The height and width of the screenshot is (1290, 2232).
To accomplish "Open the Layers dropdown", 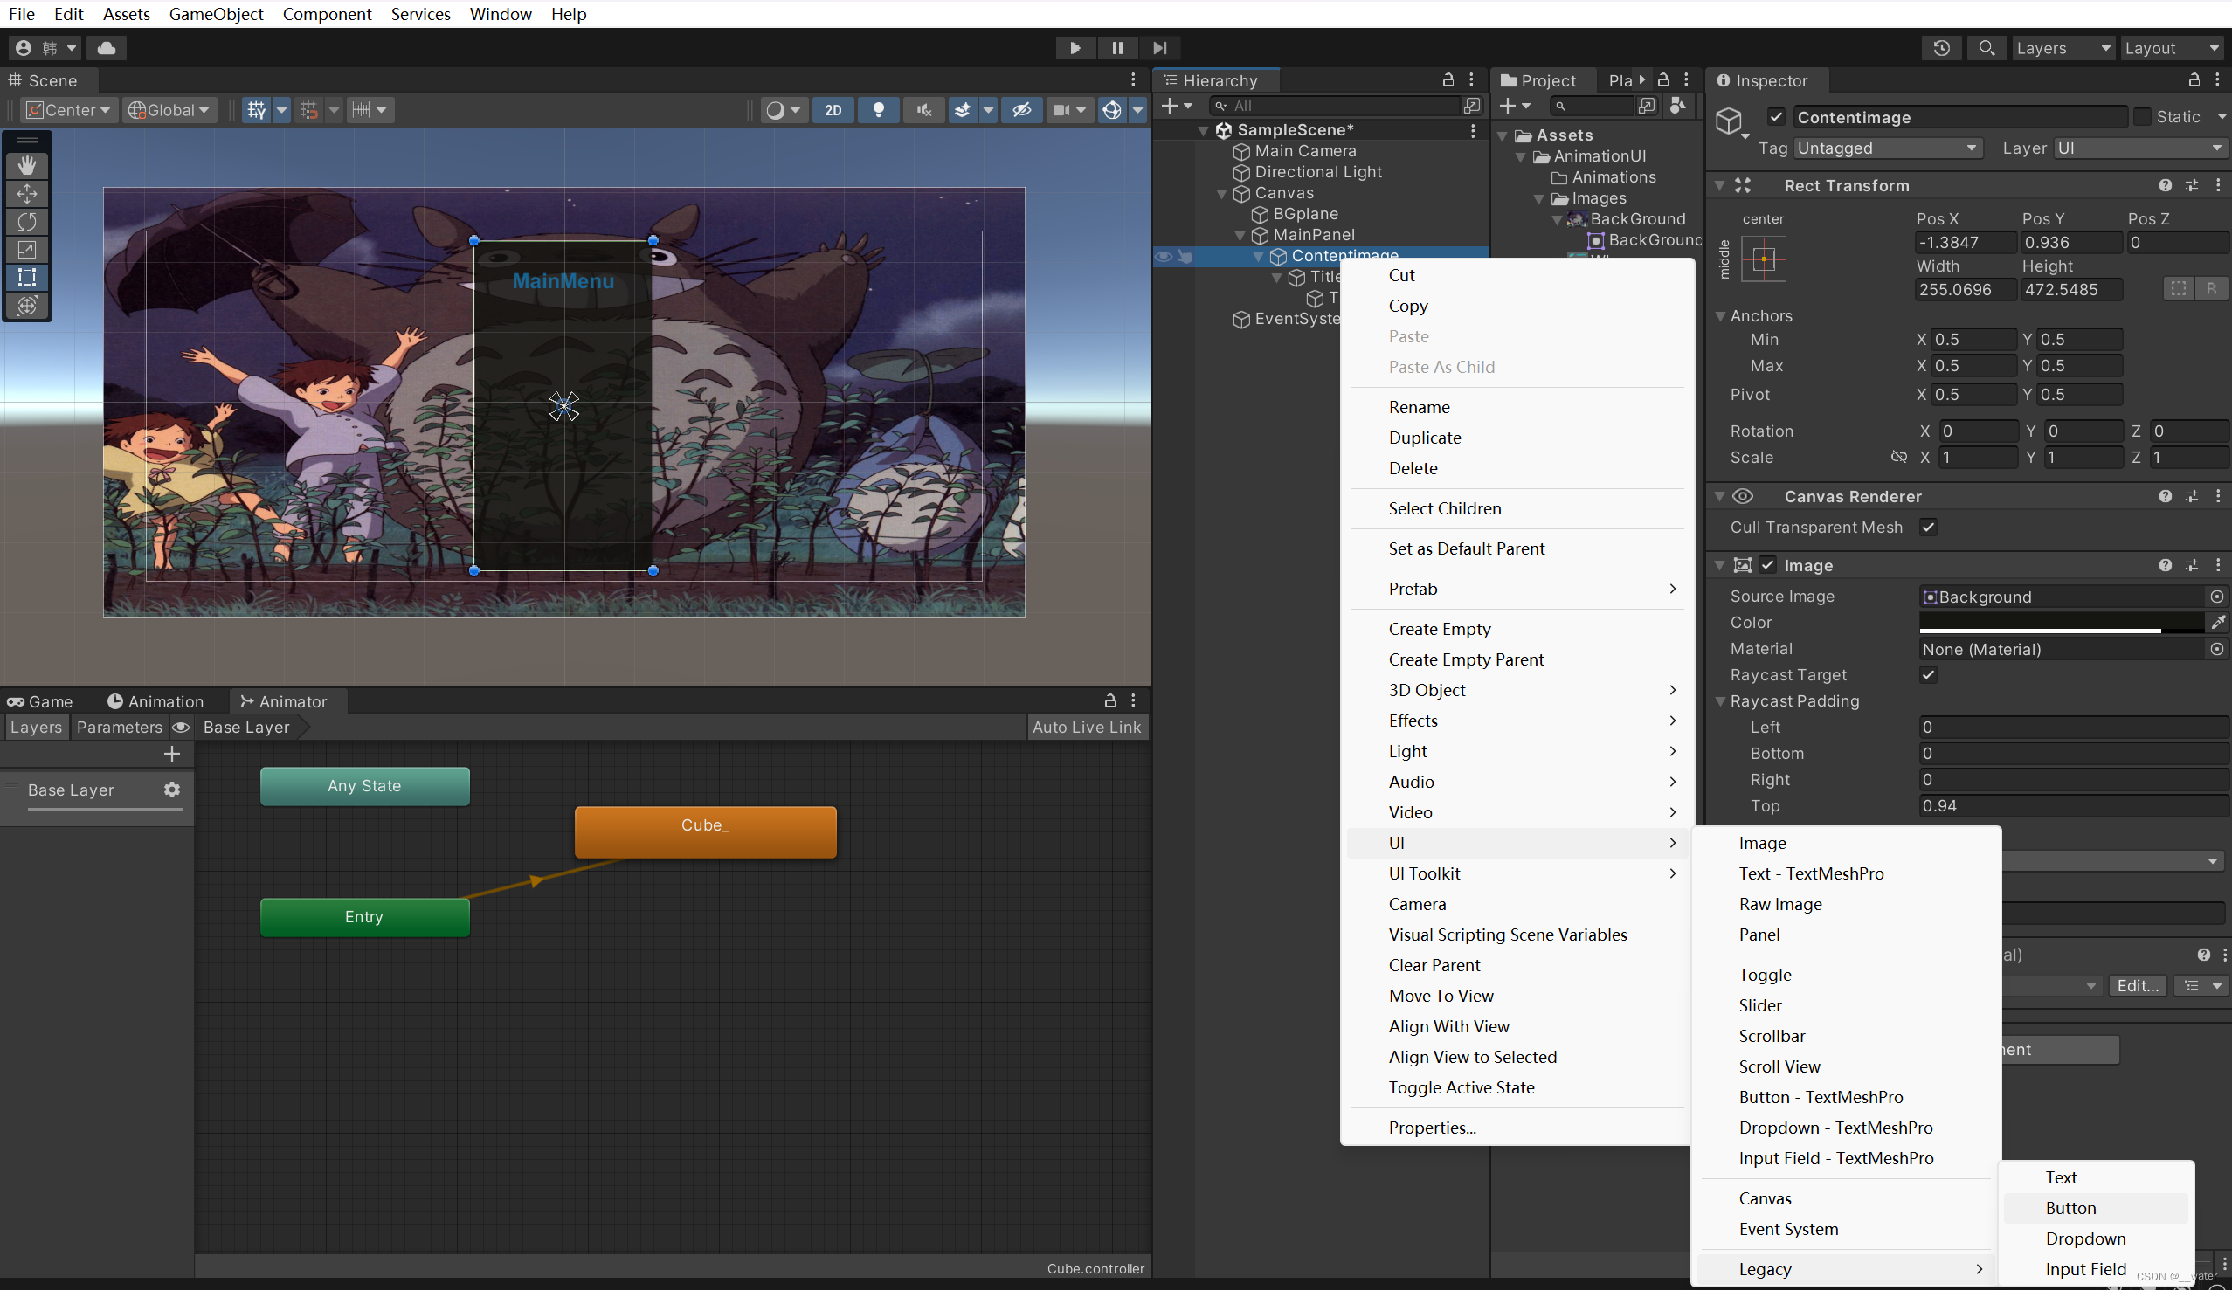I will pyautogui.click(x=2063, y=48).
